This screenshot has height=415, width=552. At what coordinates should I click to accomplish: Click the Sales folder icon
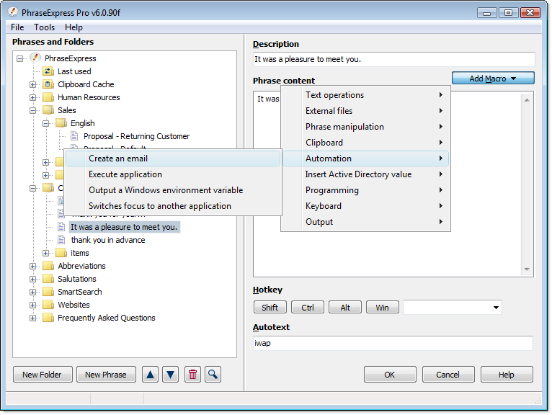[48, 110]
